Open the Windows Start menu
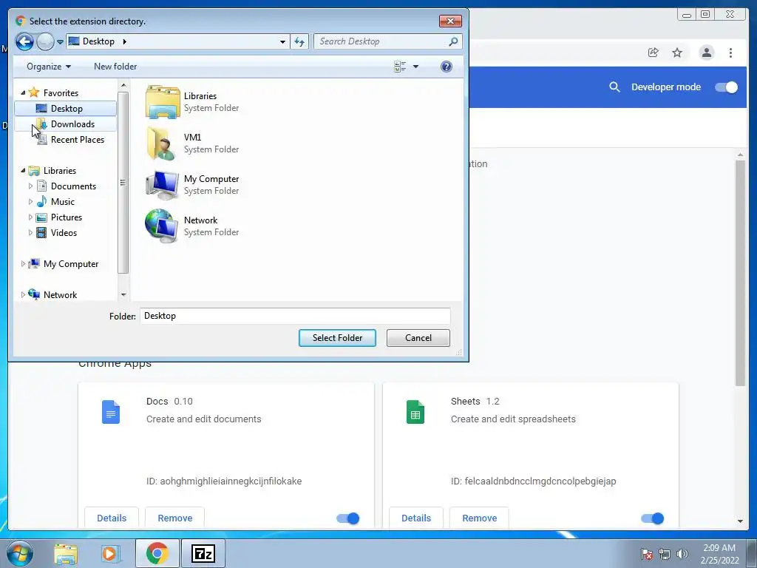The width and height of the screenshot is (757, 568). (19, 553)
